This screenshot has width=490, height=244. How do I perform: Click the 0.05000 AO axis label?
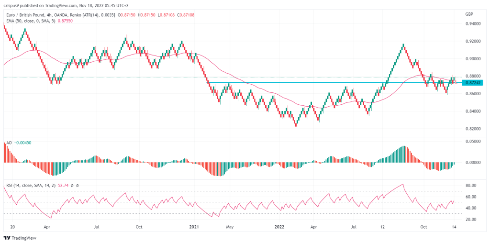pos(472,142)
